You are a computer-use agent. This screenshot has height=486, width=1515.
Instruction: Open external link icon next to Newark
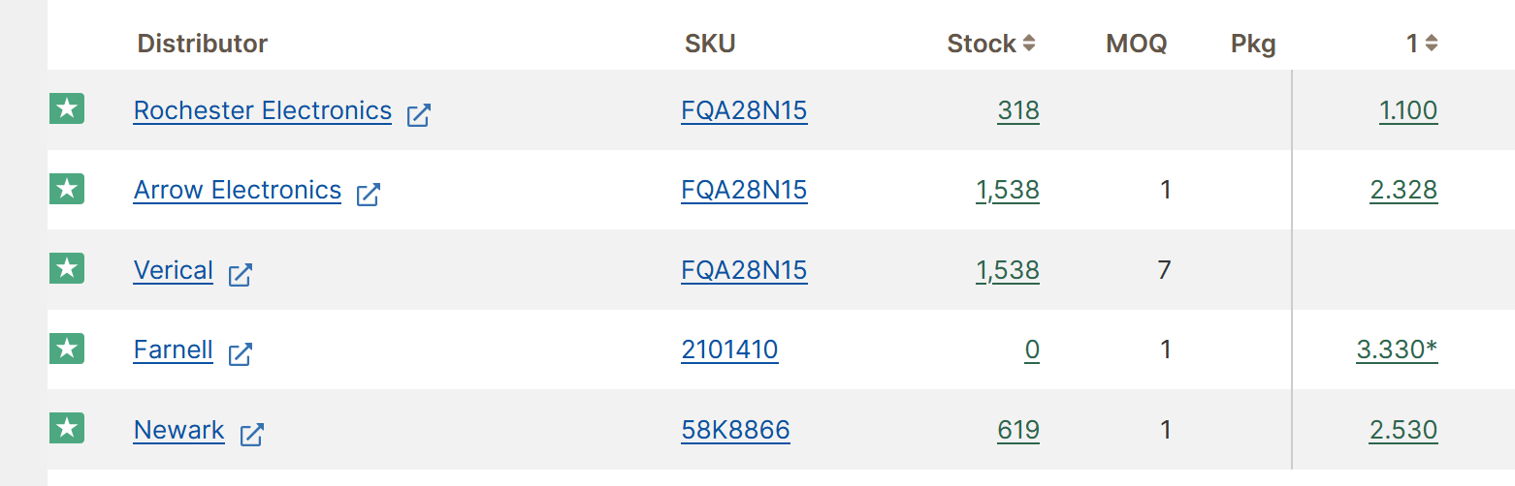[251, 434]
